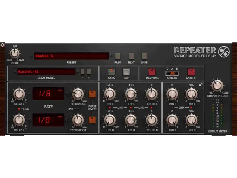Viewport: 237px width, 178px height.
Task: Turn the PAN R knob
Action: tap(172, 120)
